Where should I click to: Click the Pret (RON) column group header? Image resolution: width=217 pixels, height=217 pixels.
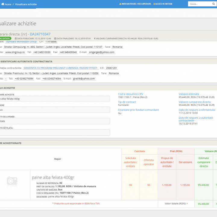(176, 151)
